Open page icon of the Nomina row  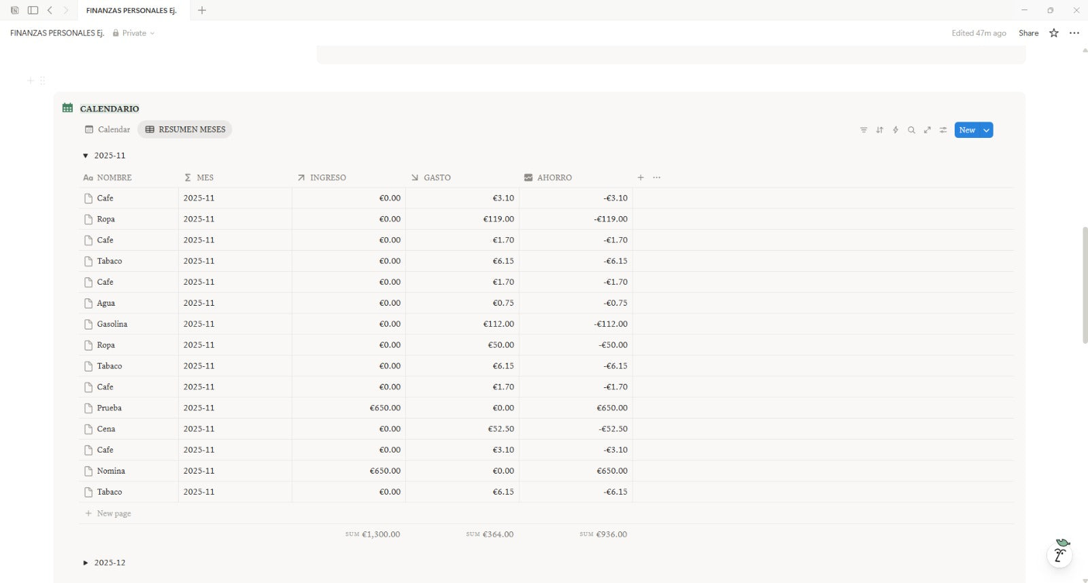point(88,471)
